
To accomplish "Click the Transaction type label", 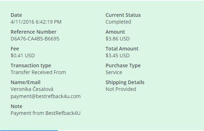I will 31,65.
